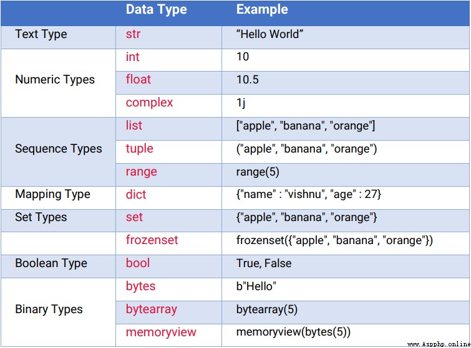The image size is (471, 348).
Task: Click the 'Data Type' column header
Action: (x=156, y=9)
